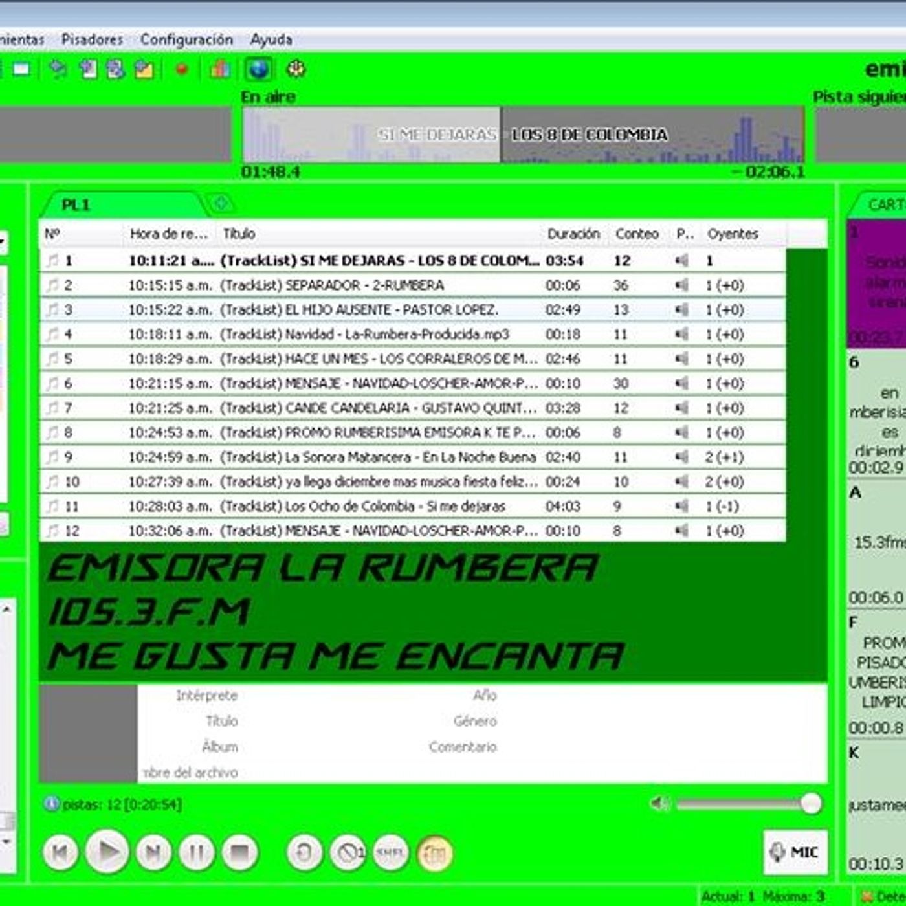Trigger cart slot A 15.3fm
The width and height of the screenshot is (906, 906).
pyautogui.click(x=877, y=545)
